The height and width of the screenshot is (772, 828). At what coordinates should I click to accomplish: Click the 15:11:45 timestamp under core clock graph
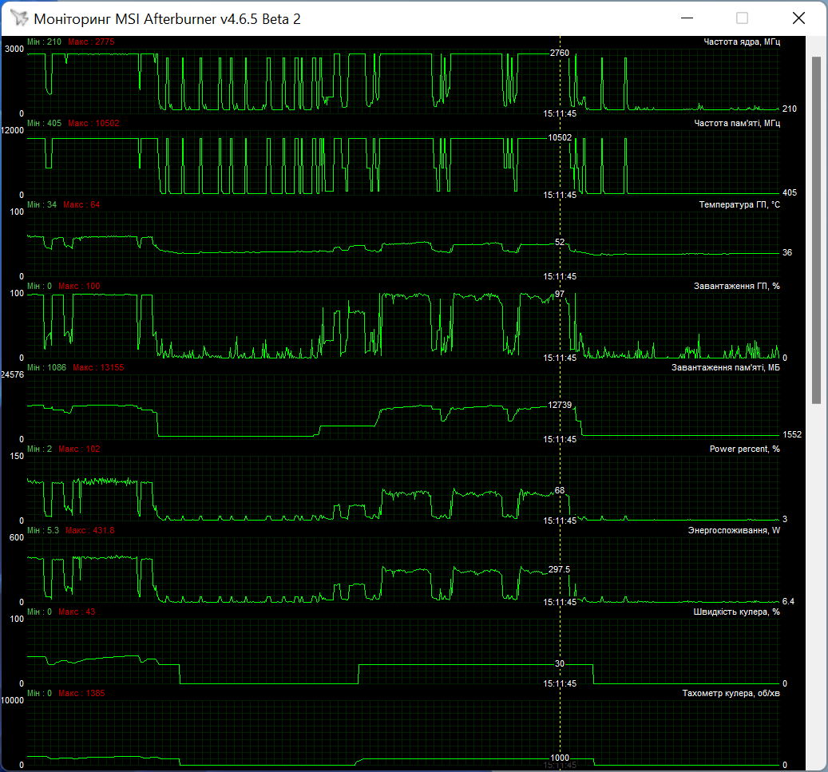coord(560,113)
